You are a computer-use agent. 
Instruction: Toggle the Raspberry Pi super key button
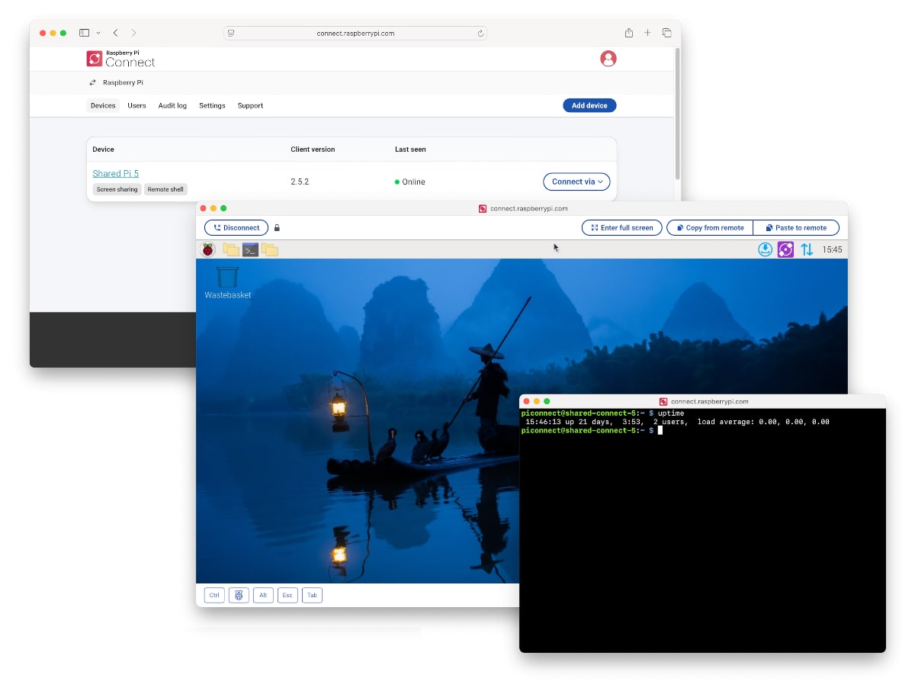tap(239, 596)
